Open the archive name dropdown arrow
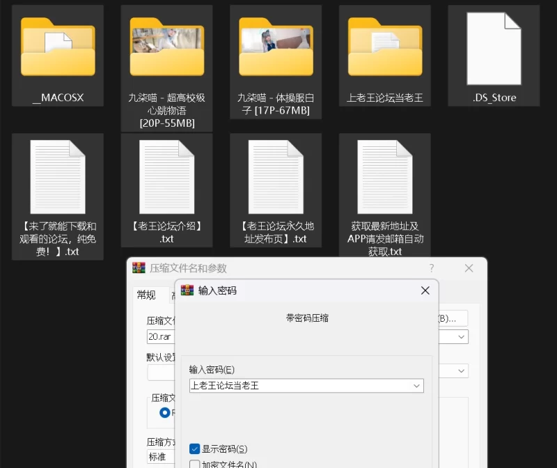 click(x=462, y=336)
